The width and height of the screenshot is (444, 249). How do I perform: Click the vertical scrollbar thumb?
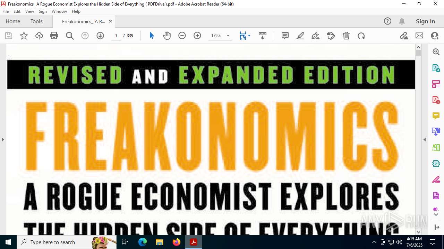click(418, 53)
